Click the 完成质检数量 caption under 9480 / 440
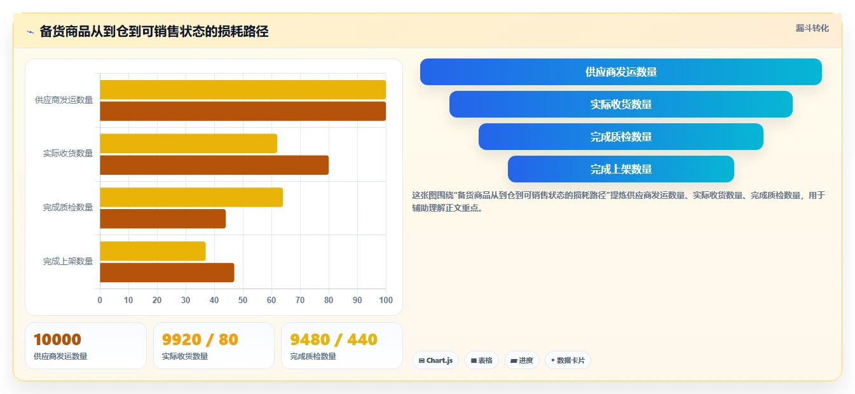The width and height of the screenshot is (855, 394). (x=313, y=357)
